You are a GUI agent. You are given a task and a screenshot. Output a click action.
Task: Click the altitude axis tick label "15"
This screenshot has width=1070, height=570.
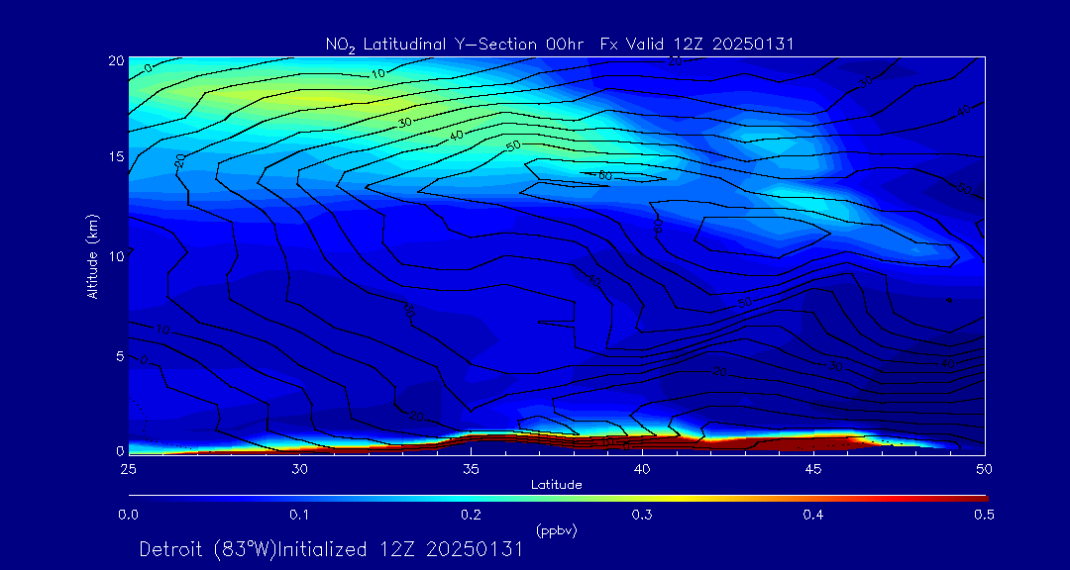[x=117, y=156]
